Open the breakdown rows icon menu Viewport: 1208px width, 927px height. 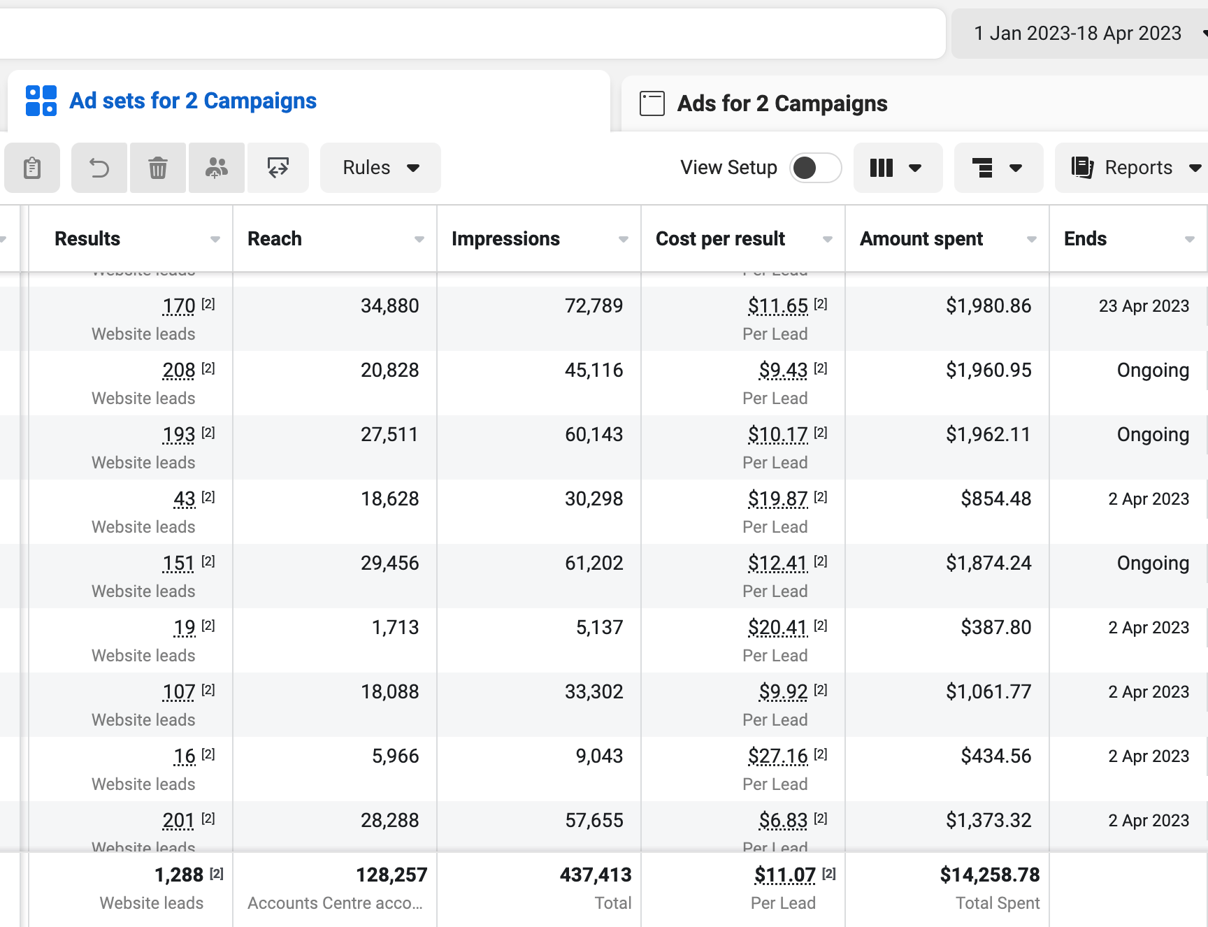tap(998, 168)
